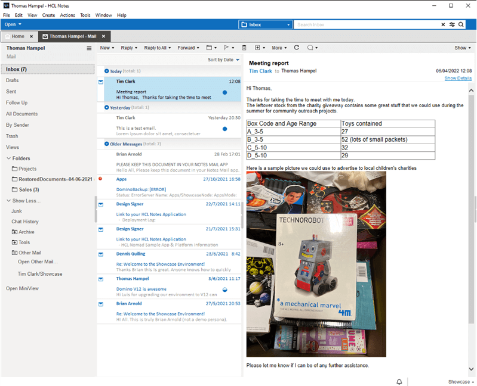Collapse the Older Messages group
The image size is (477, 386).
[x=107, y=144]
